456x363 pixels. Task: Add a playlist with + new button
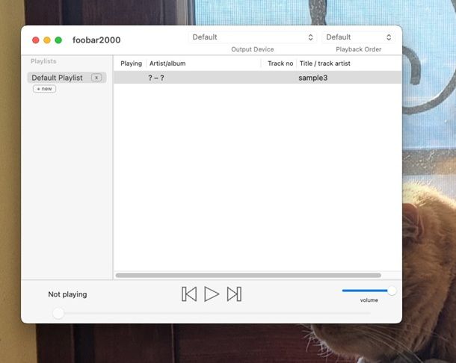click(x=44, y=89)
